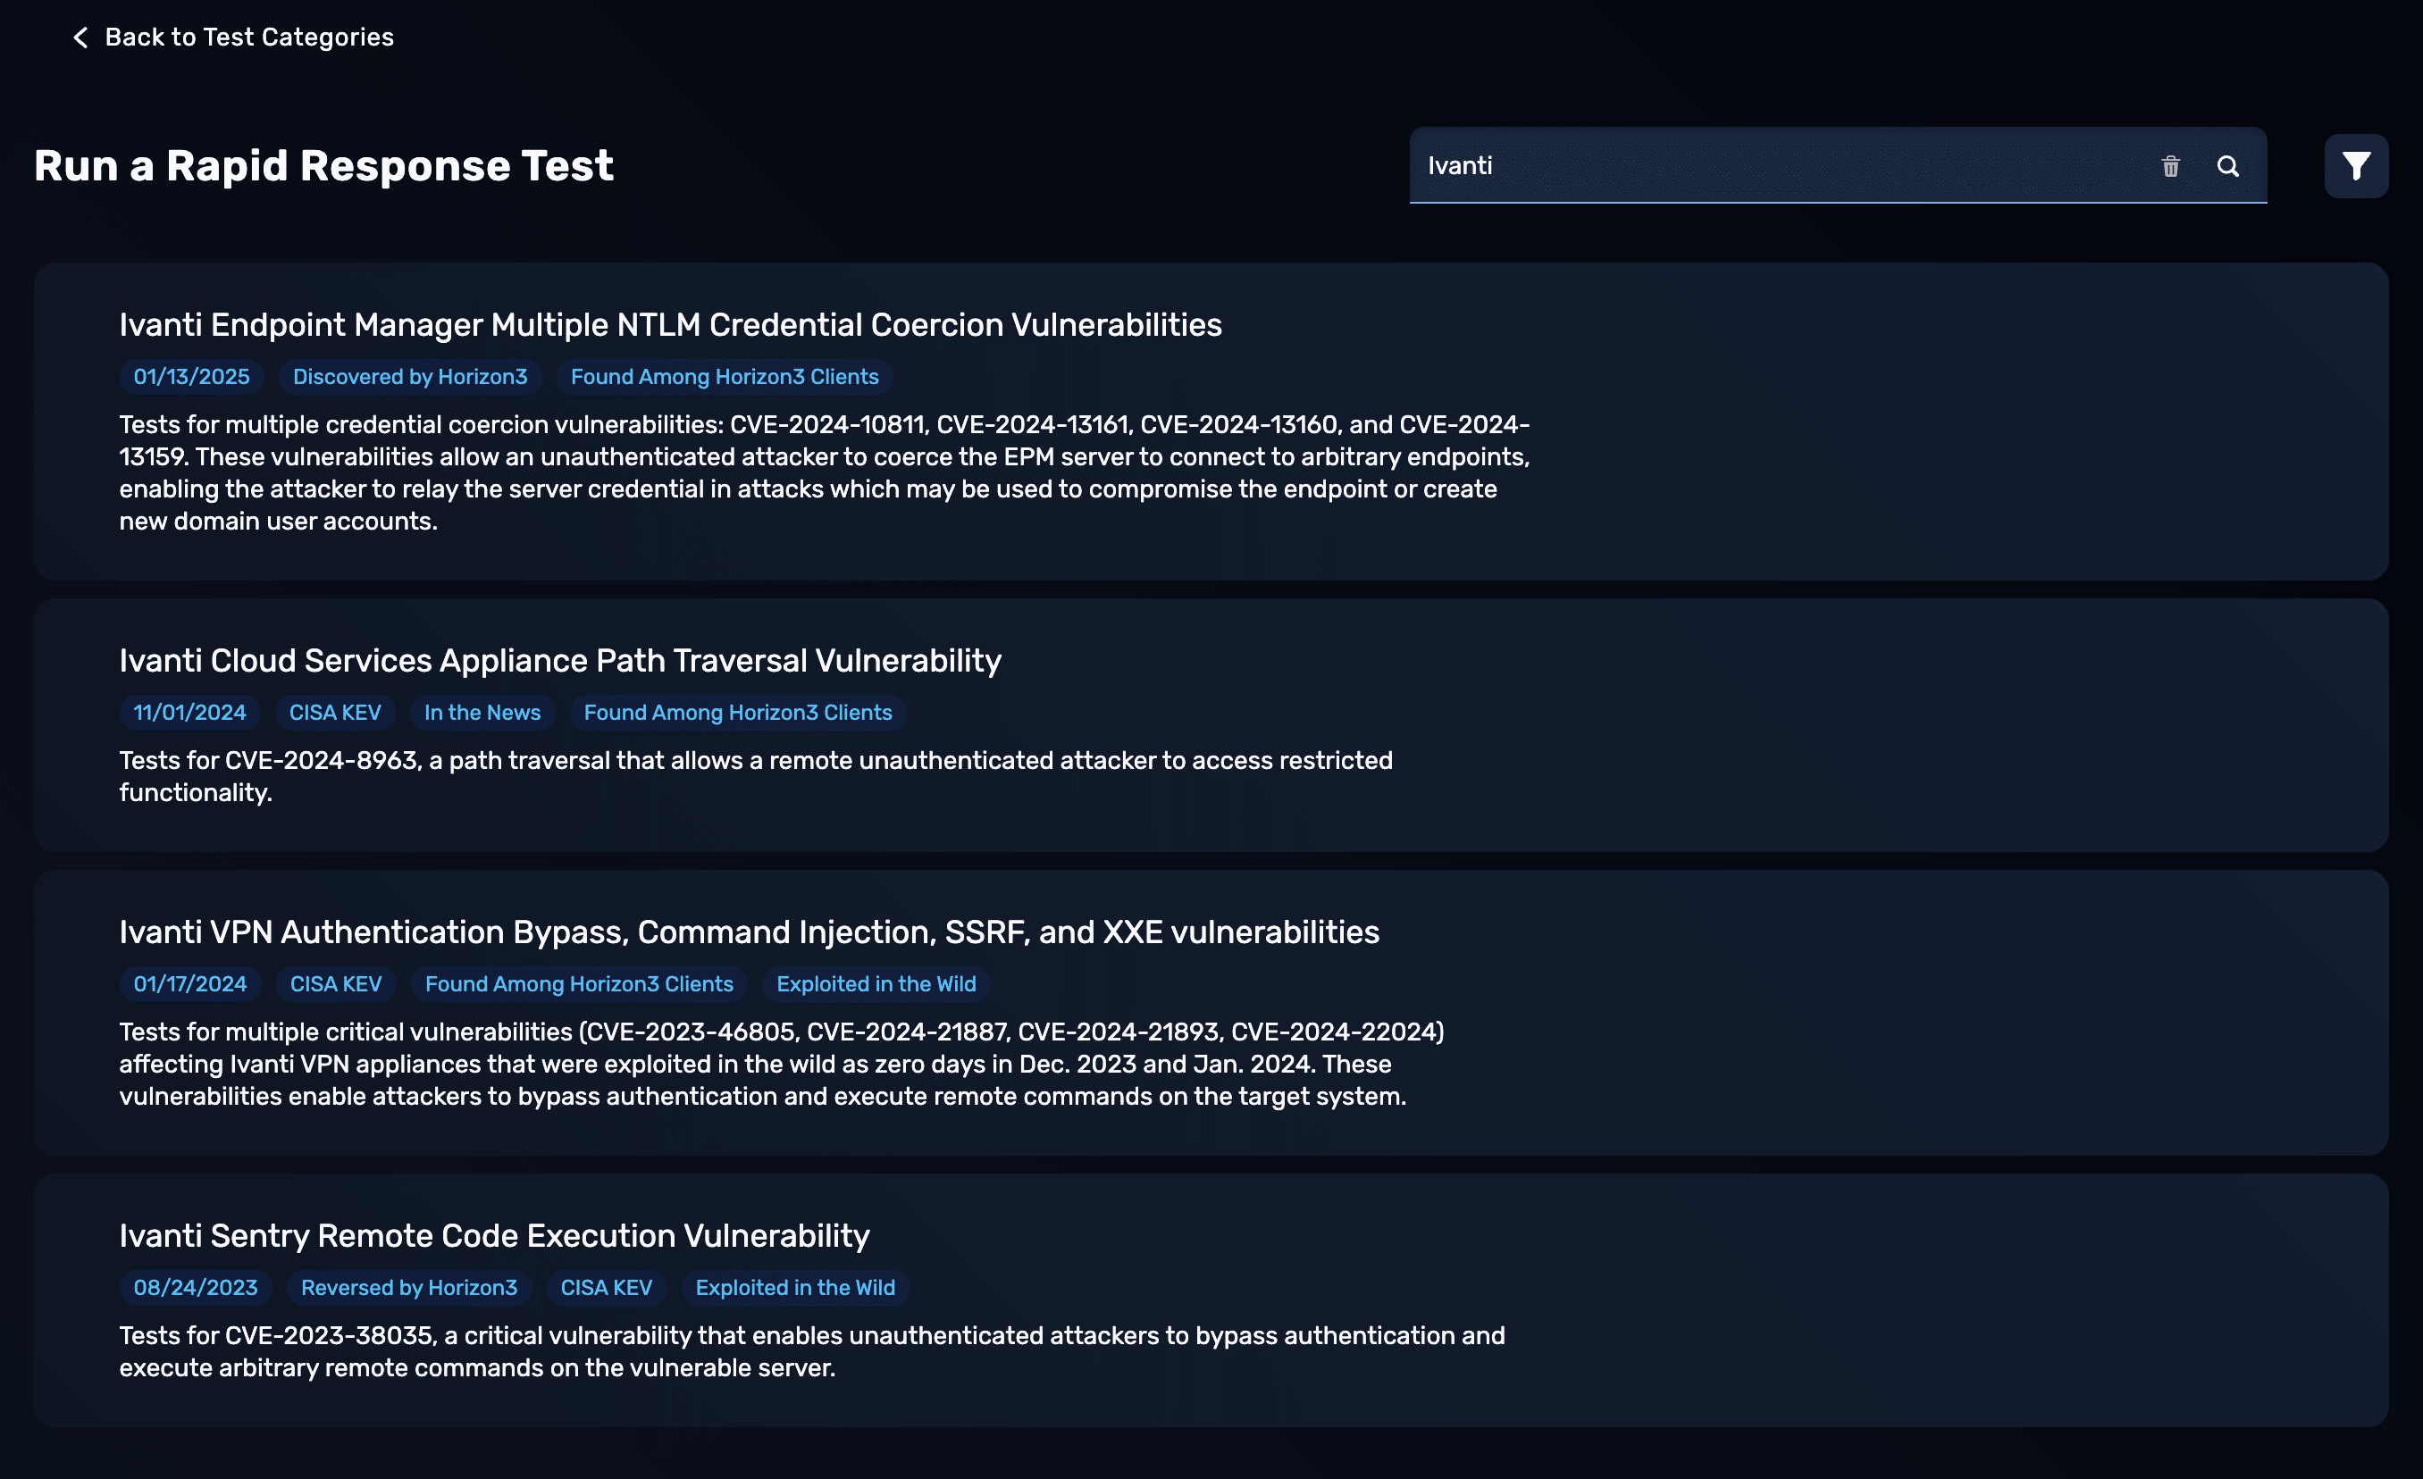Click Exploited in the Wild tag on Sentry card
Image resolution: width=2423 pixels, height=1479 pixels.
click(794, 1287)
